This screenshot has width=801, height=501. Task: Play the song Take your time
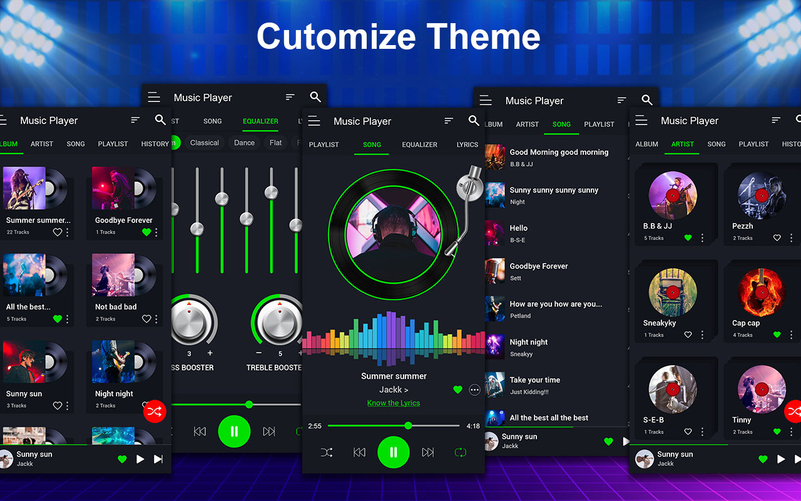click(x=556, y=385)
